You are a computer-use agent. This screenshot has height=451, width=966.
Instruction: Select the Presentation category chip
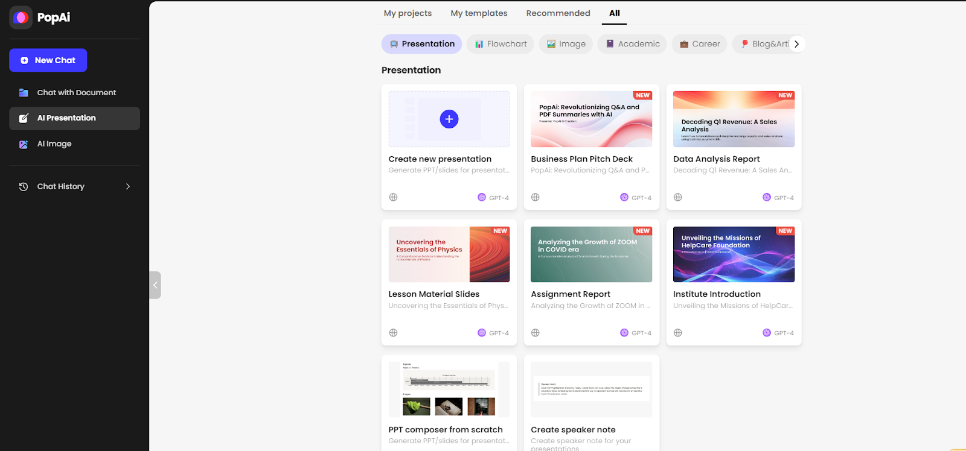coord(421,44)
